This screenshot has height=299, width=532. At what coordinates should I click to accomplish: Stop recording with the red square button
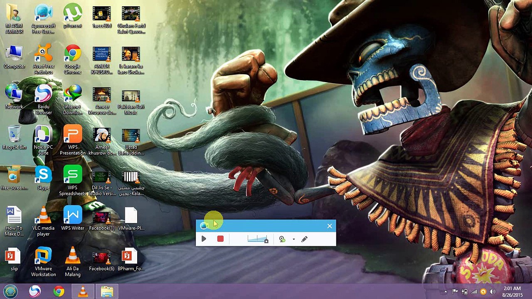(x=220, y=239)
